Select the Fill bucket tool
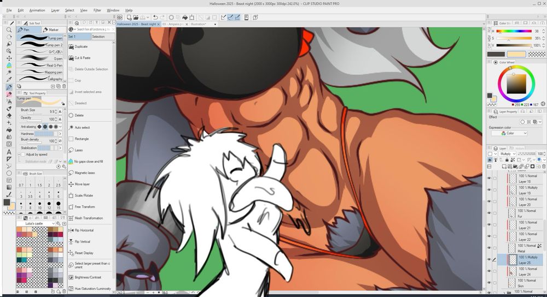The width and height of the screenshot is (547, 297). coord(9,130)
